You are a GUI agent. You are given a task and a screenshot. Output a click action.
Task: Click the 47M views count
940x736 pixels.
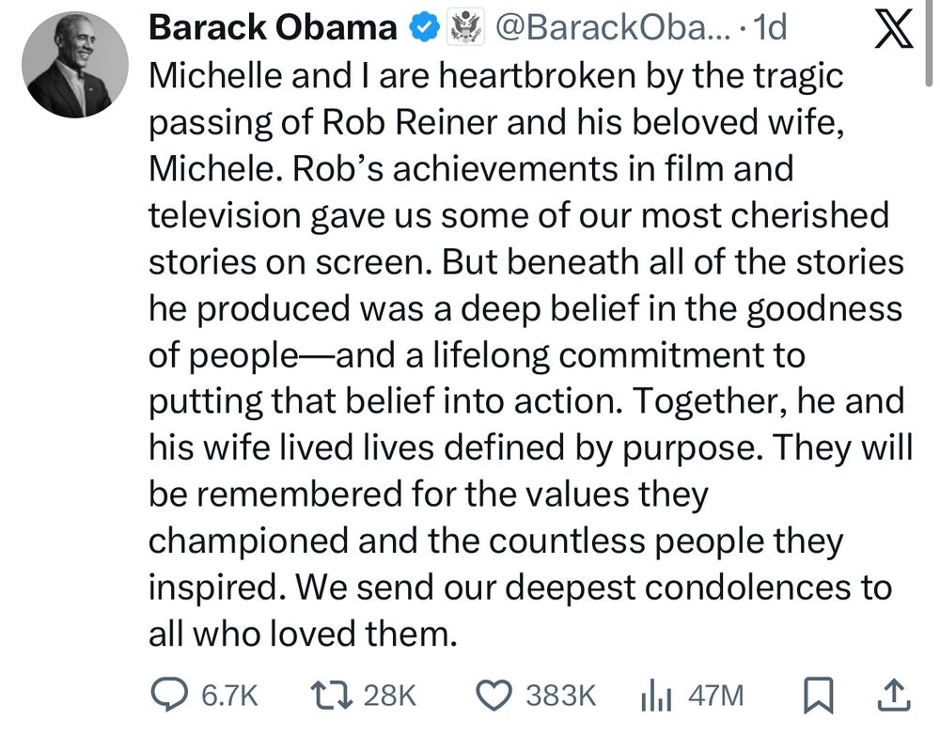point(716,696)
